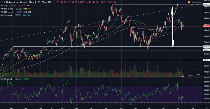
Task: Click the green RSI value 41.1768
Action: click(x=25, y=79)
